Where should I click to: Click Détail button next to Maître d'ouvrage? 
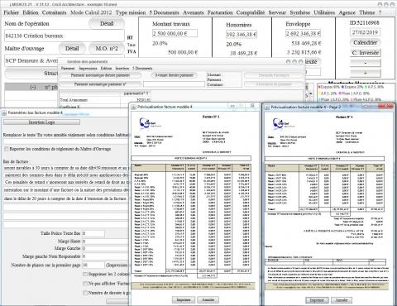point(72,49)
